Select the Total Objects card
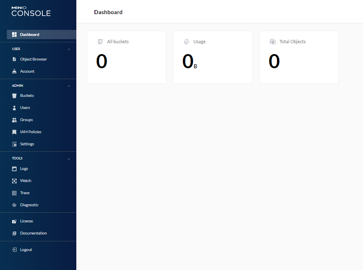363x270 pixels. tap(299, 57)
